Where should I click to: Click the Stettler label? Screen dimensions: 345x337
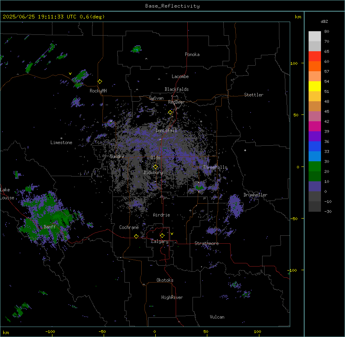(x=254, y=95)
